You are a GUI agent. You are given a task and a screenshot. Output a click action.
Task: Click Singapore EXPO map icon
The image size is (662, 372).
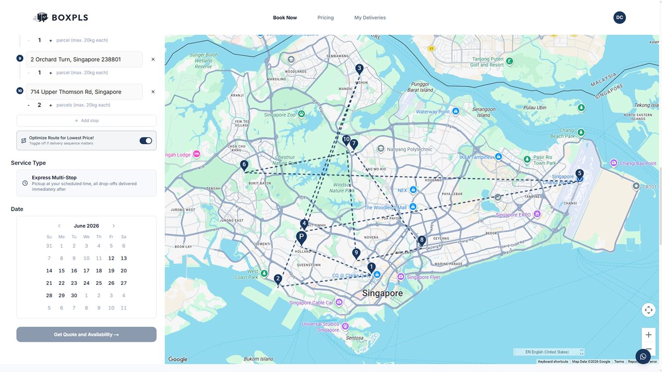537,214
